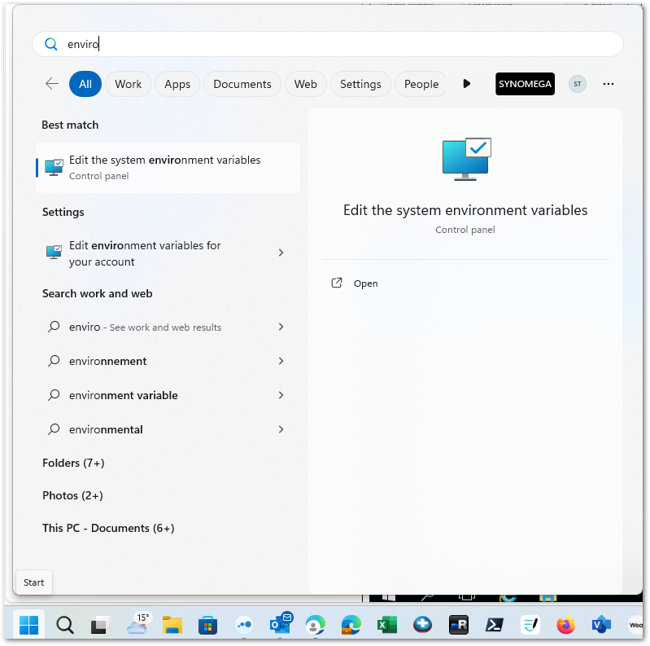
Task: Open the blue dots app on taskbar
Action: (x=244, y=625)
